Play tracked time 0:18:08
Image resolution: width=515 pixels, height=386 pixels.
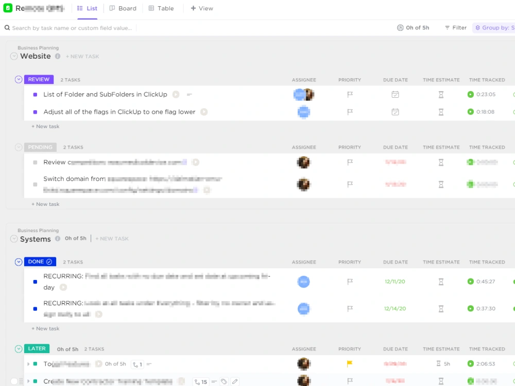click(x=471, y=112)
